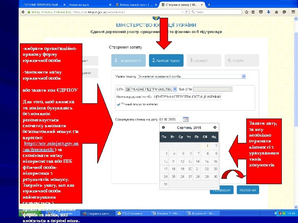Save page to Pocket icon
Viewport: 298px width, 223px height.
[x=261, y=12]
